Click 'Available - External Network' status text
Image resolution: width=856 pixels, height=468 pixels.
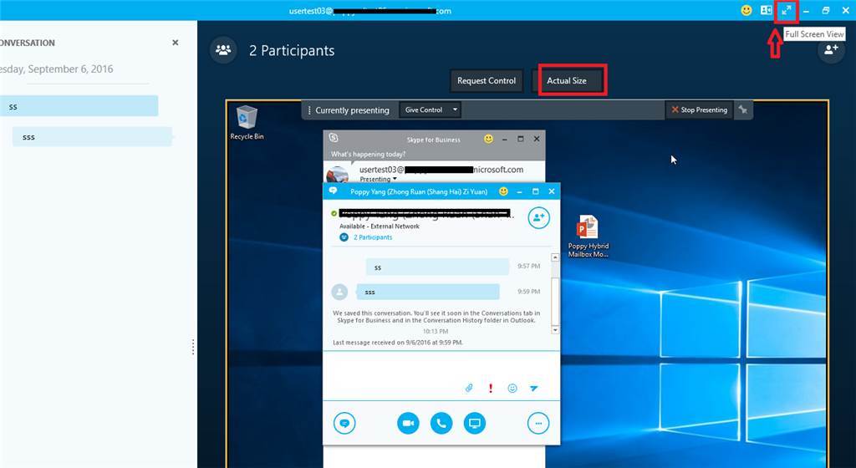click(380, 226)
